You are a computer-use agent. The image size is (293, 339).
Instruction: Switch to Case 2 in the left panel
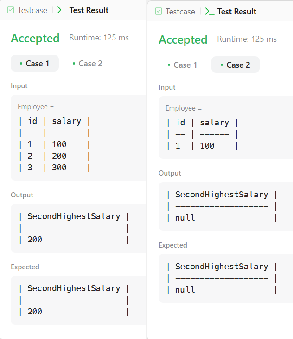(x=87, y=64)
